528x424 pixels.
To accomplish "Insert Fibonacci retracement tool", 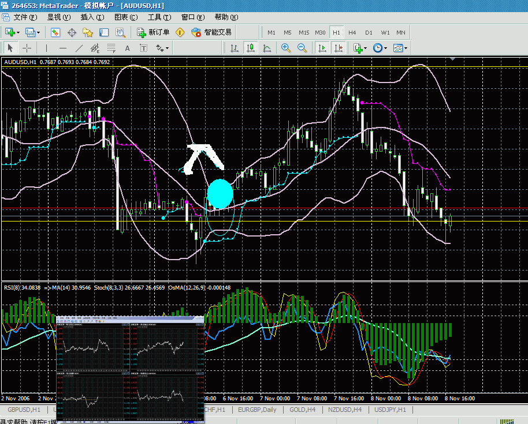I will 111,48.
